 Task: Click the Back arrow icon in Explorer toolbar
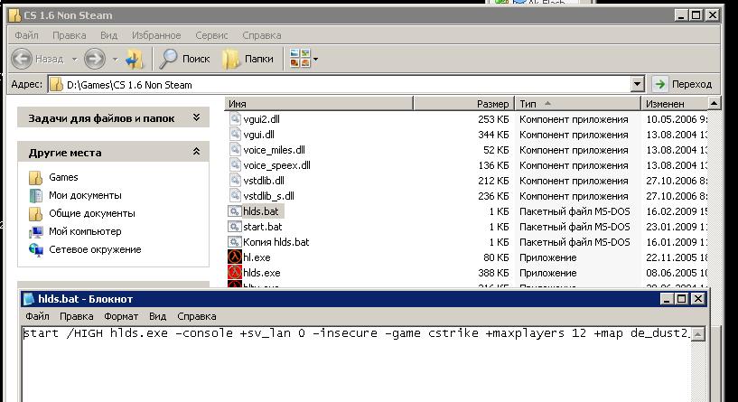(x=22, y=59)
